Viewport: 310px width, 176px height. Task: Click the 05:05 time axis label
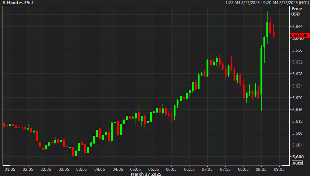pos(136,169)
